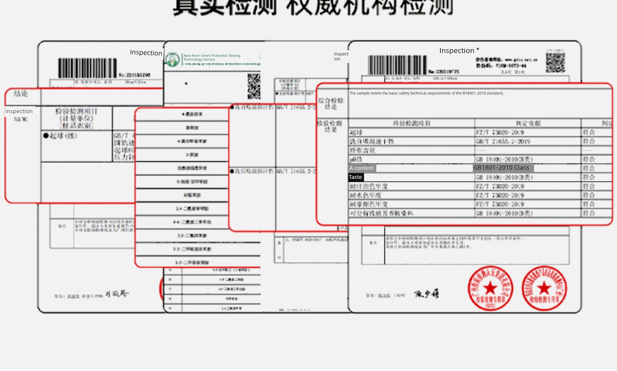Click the green circular testing company logo
This screenshot has height=371, width=617.
click(172, 59)
